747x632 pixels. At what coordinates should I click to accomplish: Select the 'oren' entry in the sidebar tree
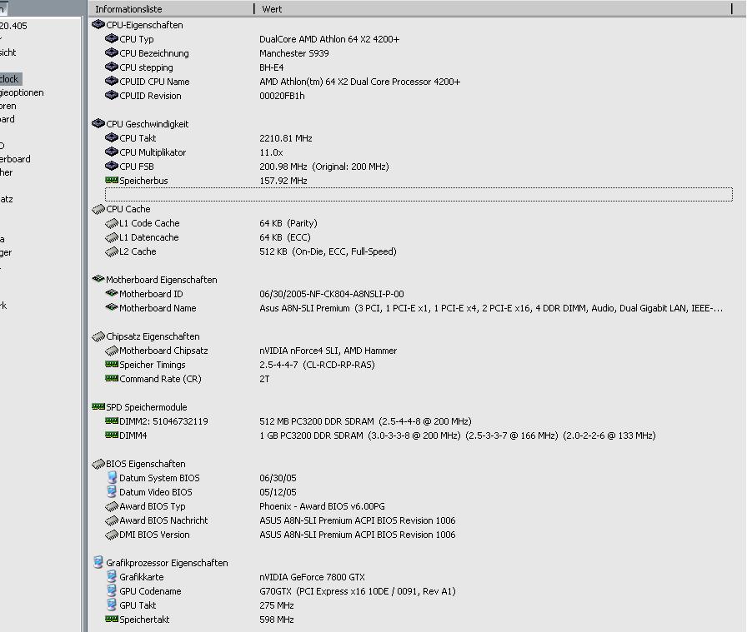click(8, 106)
